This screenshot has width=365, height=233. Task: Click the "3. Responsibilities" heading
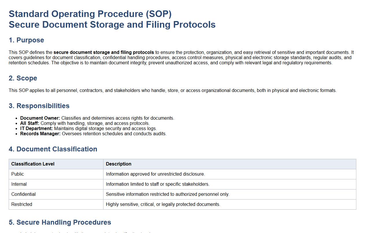pos(39,106)
